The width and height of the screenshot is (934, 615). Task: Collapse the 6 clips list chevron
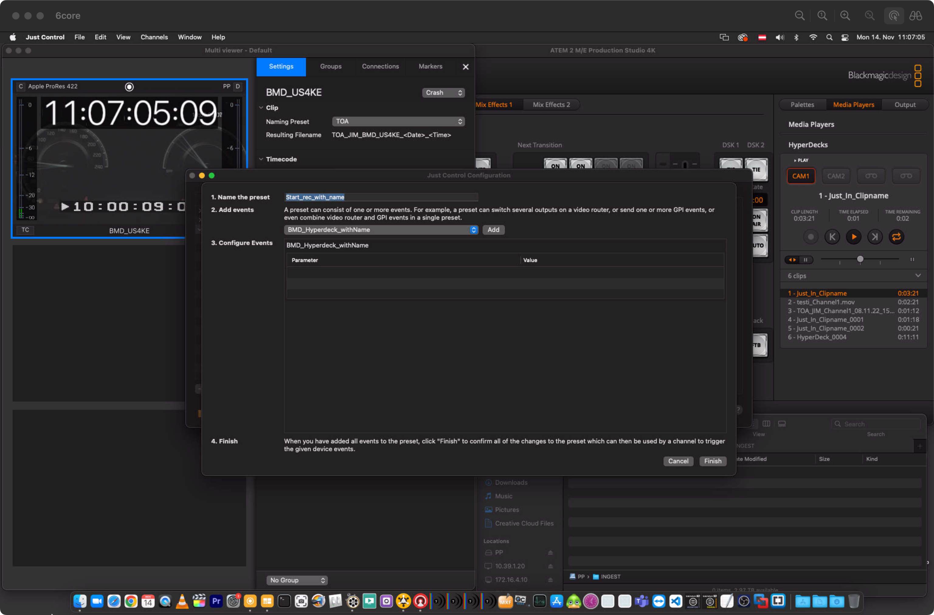(918, 275)
